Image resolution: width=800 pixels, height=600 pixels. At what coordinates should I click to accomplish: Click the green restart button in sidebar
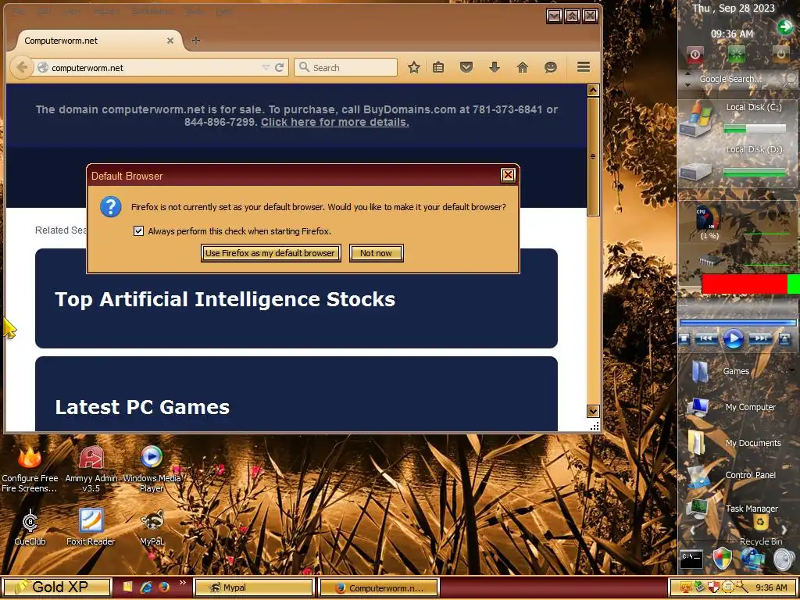tap(736, 54)
